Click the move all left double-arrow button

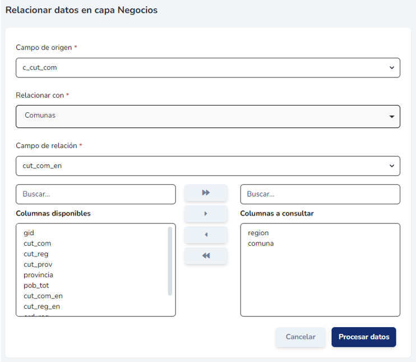[206, 256]
